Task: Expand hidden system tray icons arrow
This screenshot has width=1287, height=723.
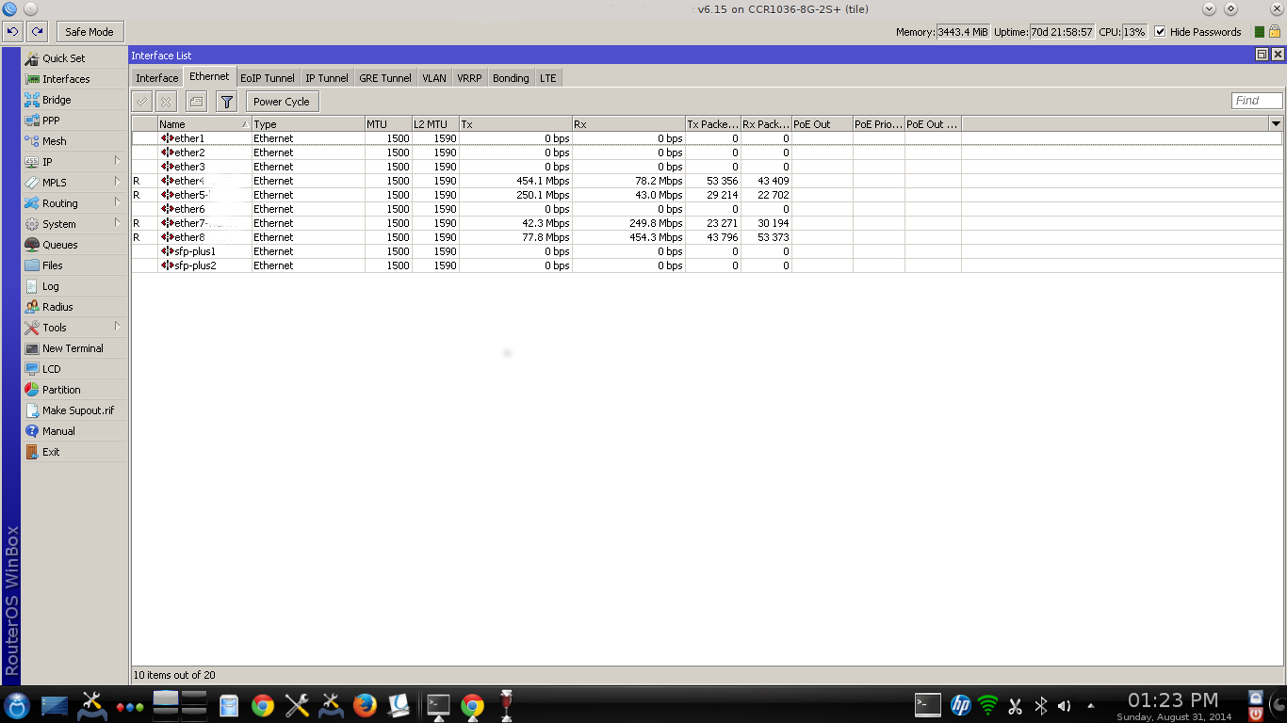Action: coord(1091,706)
